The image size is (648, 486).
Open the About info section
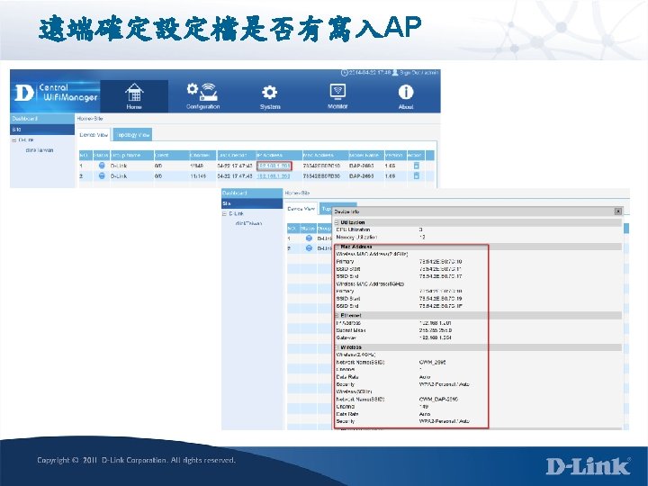click(405, 97)
